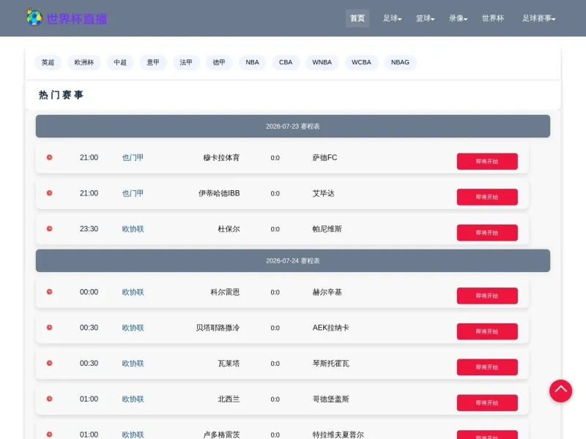Click clock icon in 科尔雷恩 match row
Screen dimensions: 586x439
49,292
